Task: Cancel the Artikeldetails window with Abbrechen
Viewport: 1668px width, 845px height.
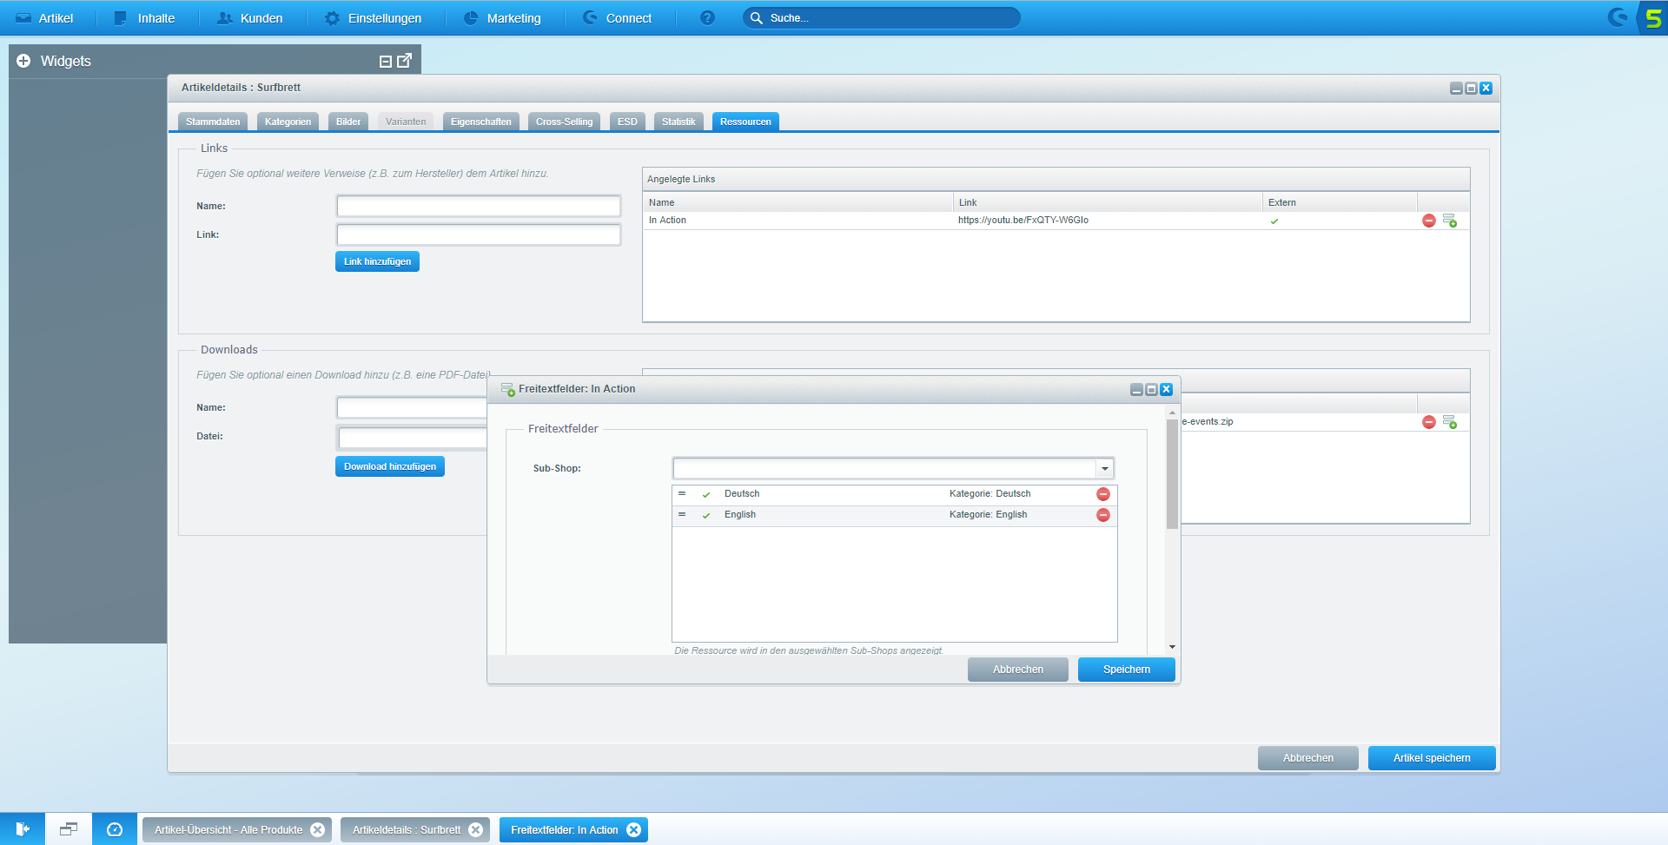Action: tap(1308, 758)
